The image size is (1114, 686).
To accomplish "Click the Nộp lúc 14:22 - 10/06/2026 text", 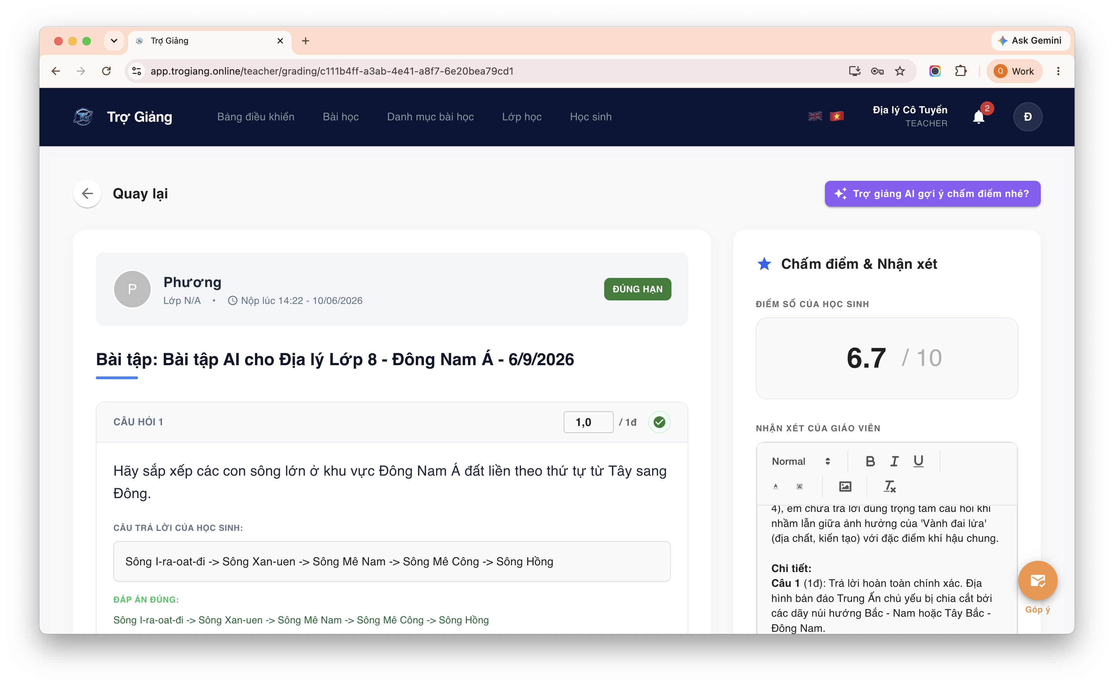I will (x=301, y=300).
